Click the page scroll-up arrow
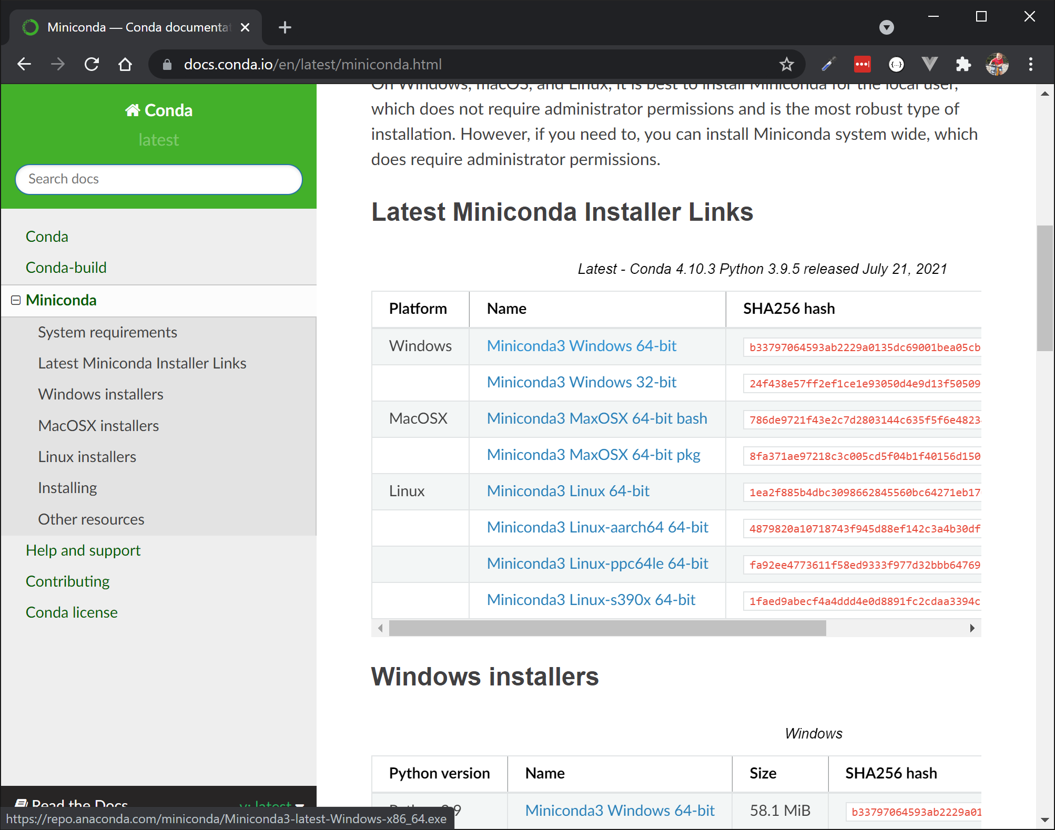 click(1044, 94)
